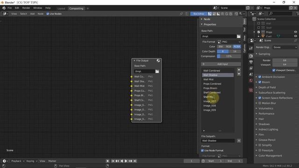
Task: Select RGB color mode button
Action: tap(228, 47)
